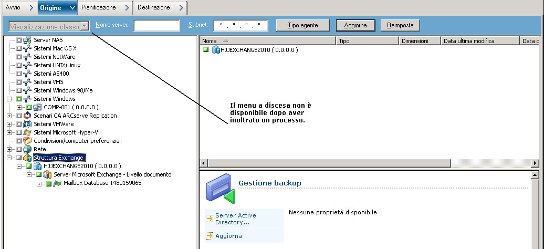Switch to the Avvio tab
The height and width of the screenshot is (249, 544).
click(18, 7)
